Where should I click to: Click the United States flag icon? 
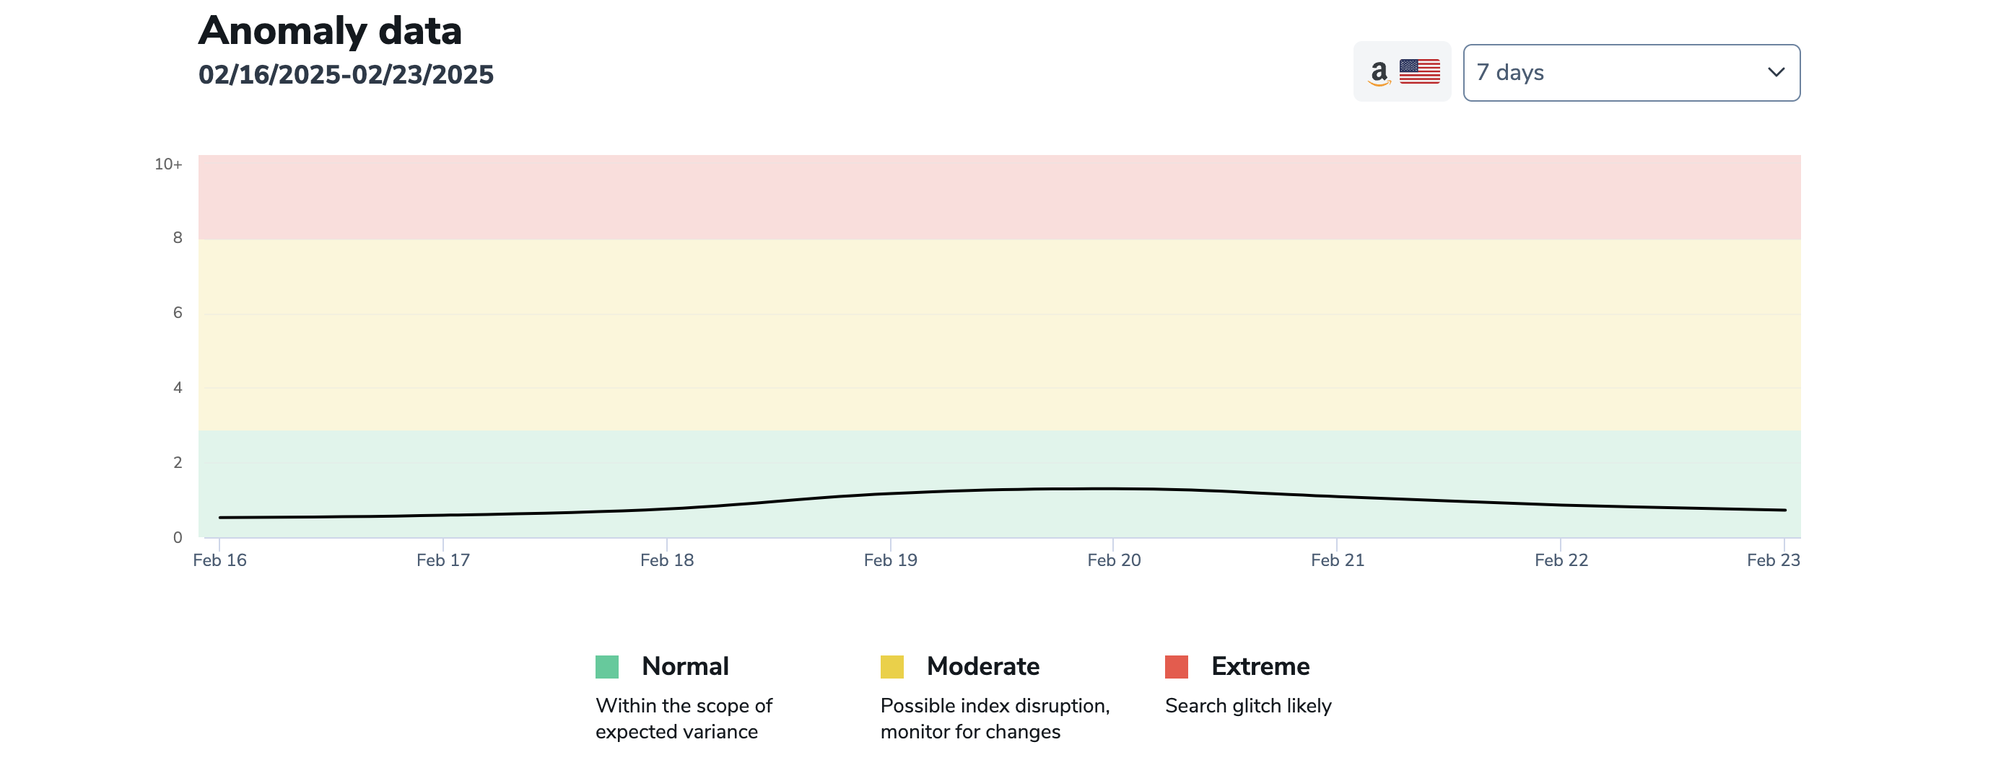[1419, 71]
